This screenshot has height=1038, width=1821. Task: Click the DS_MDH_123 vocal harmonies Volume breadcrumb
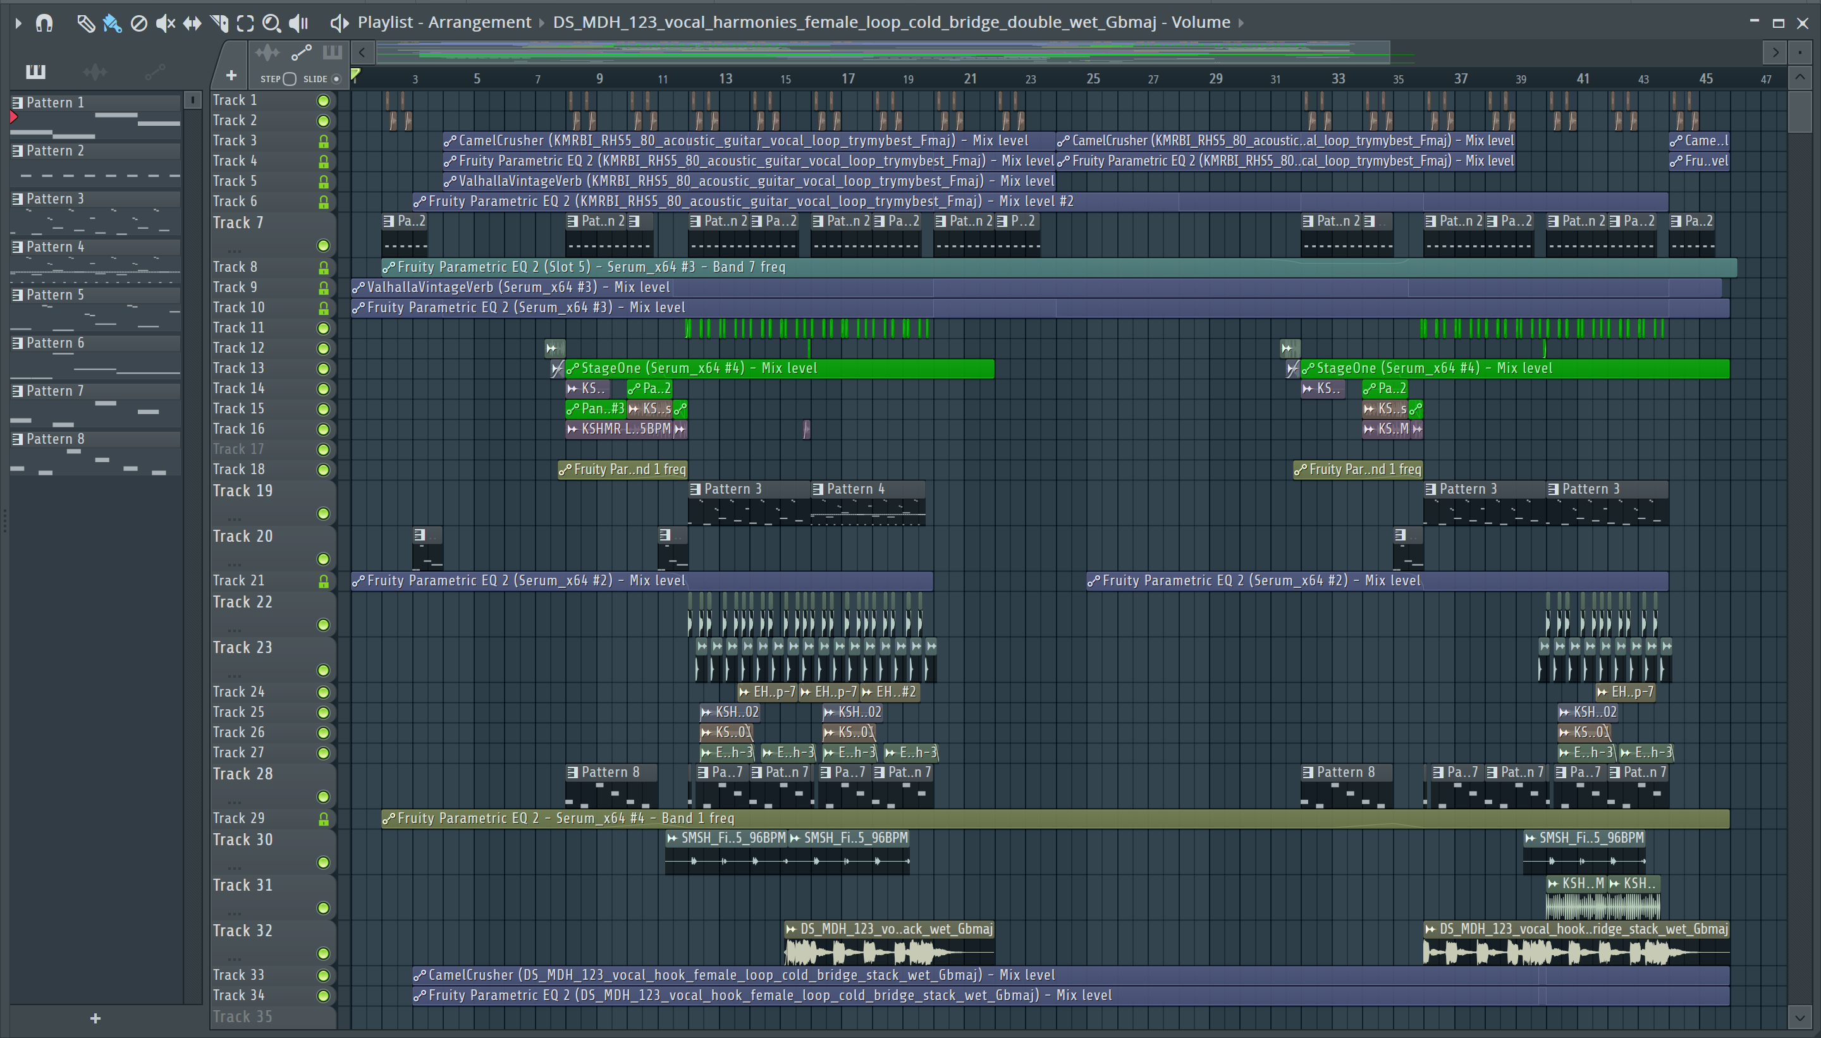coord(892,23)
